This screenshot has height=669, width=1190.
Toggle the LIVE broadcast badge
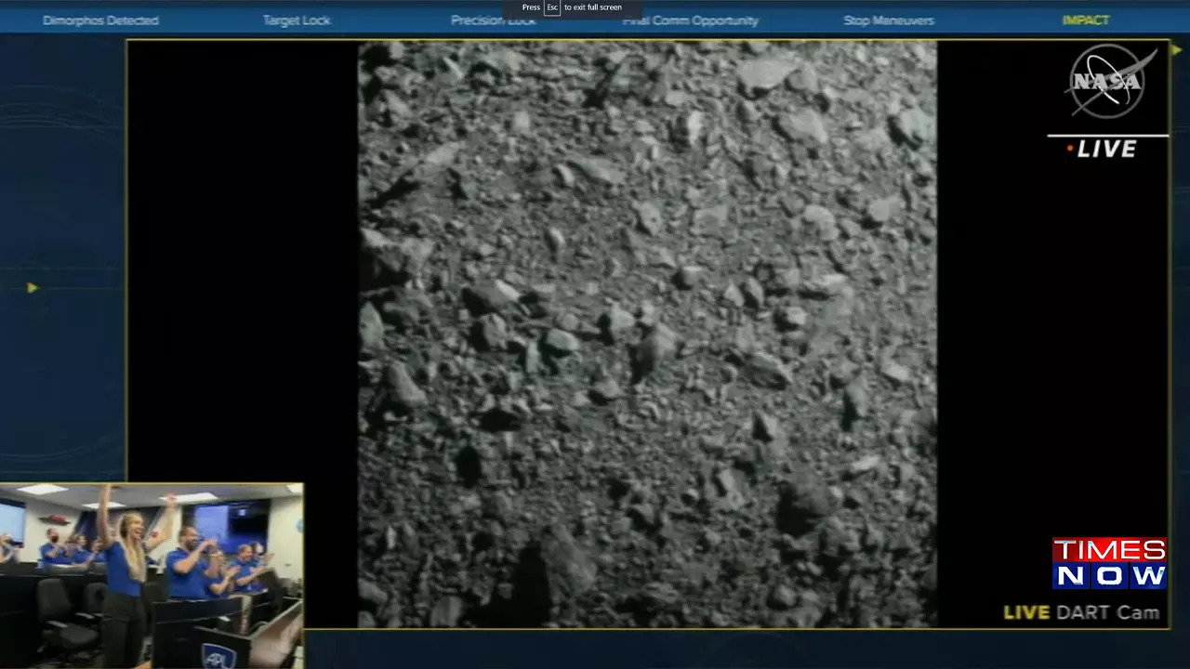pos(1108,149)
